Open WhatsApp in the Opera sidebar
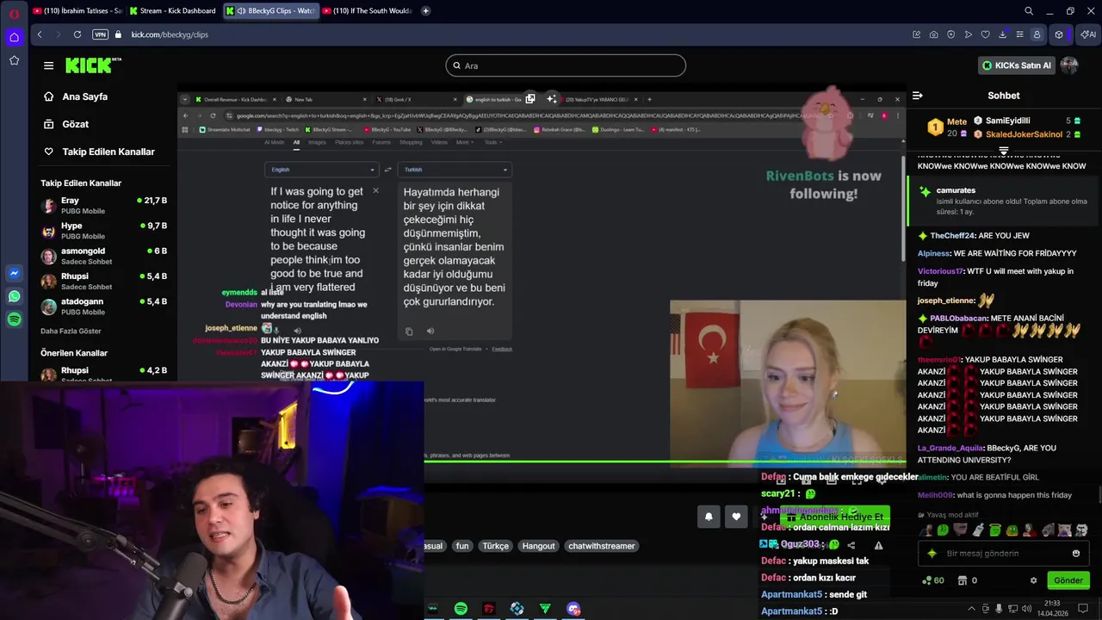Screen dimensions: 1102x620 point(14,296)
